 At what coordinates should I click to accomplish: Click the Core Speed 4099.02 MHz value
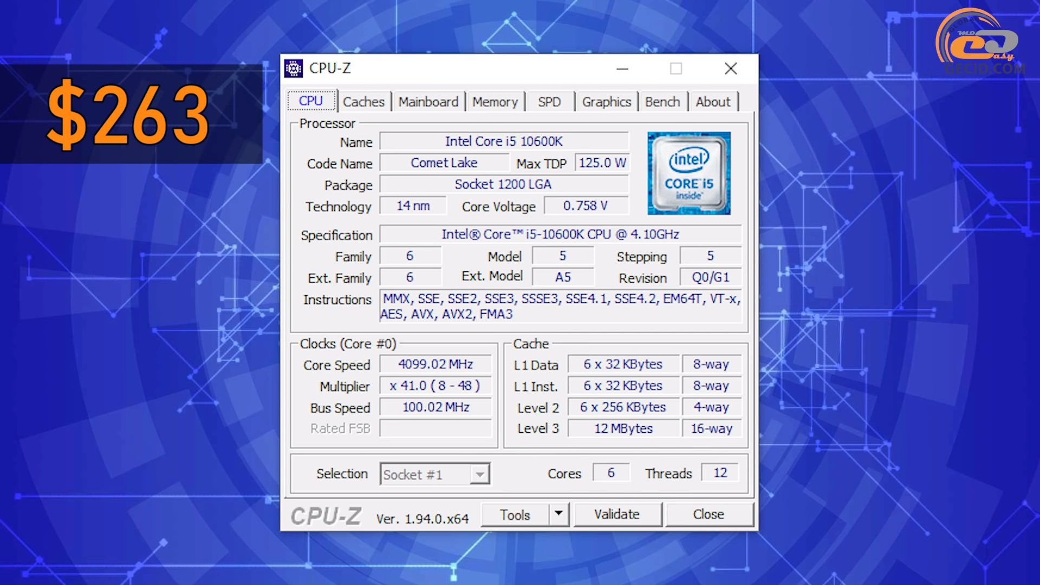pos(436,365)
